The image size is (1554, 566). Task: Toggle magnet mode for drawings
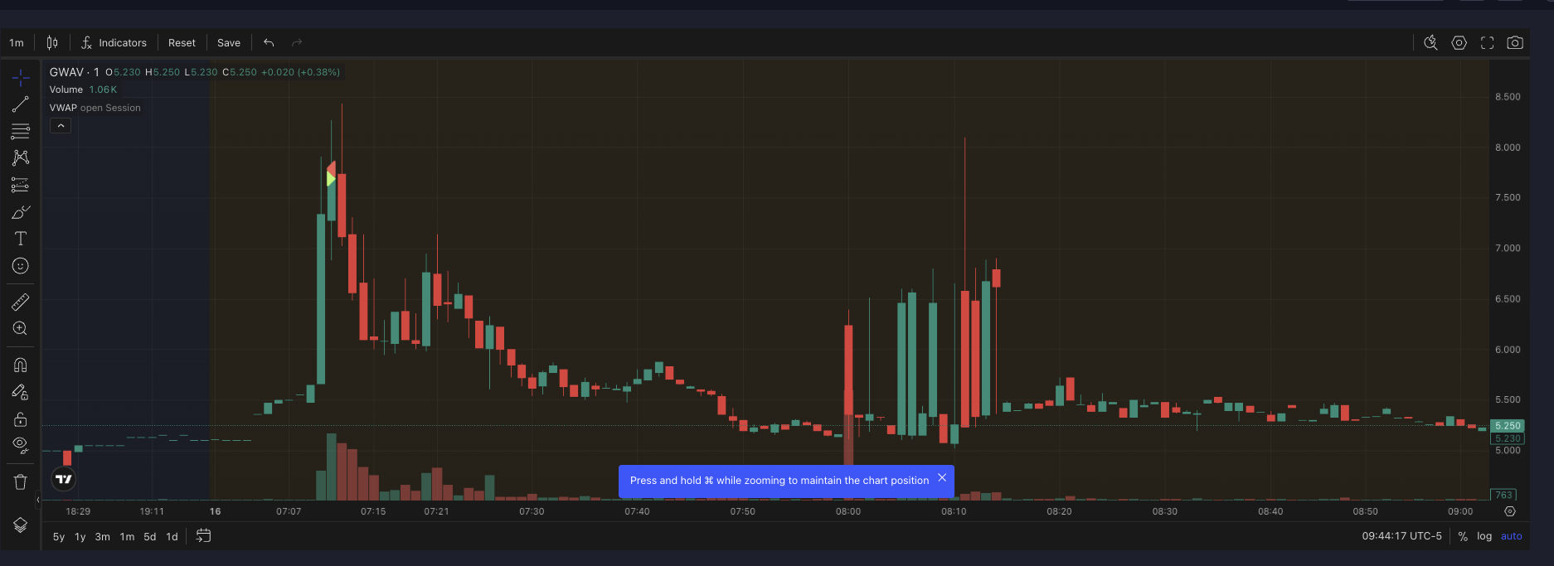(x=21, y=365)
